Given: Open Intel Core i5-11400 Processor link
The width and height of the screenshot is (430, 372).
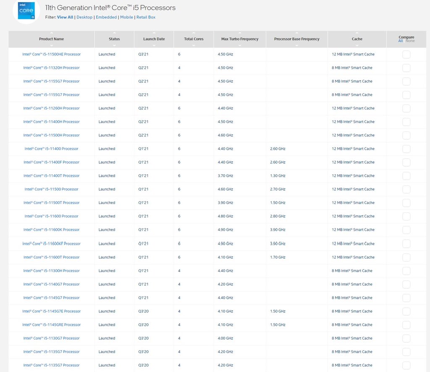Looking at the screenshot, I should [x=51, y=149].
